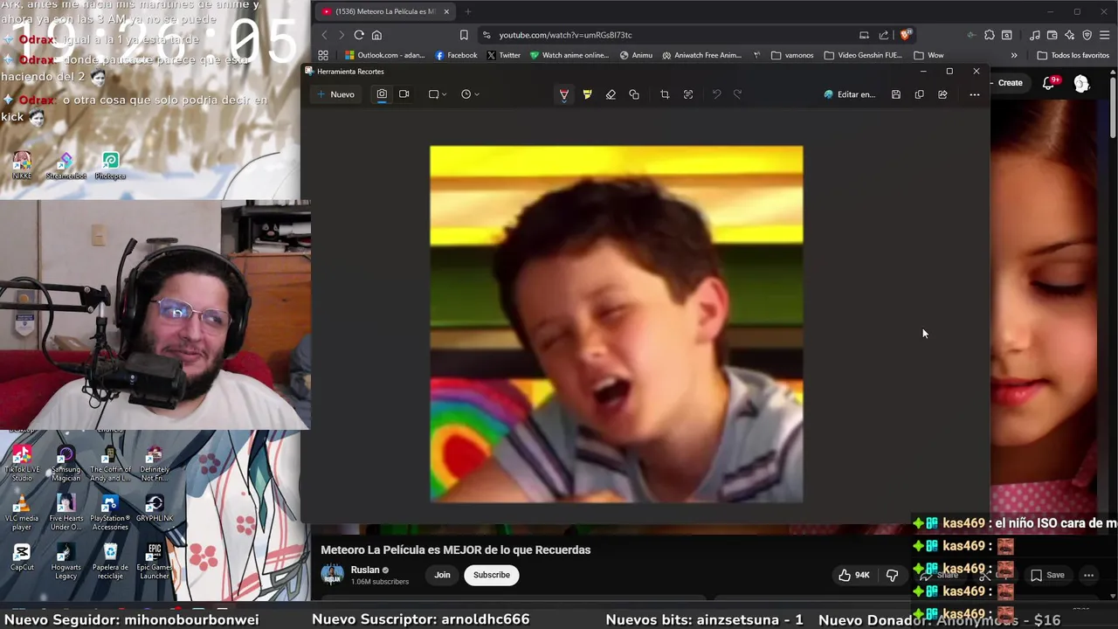Like the video with 94K likes
1118x629 pixels.
tap(854, 575)
